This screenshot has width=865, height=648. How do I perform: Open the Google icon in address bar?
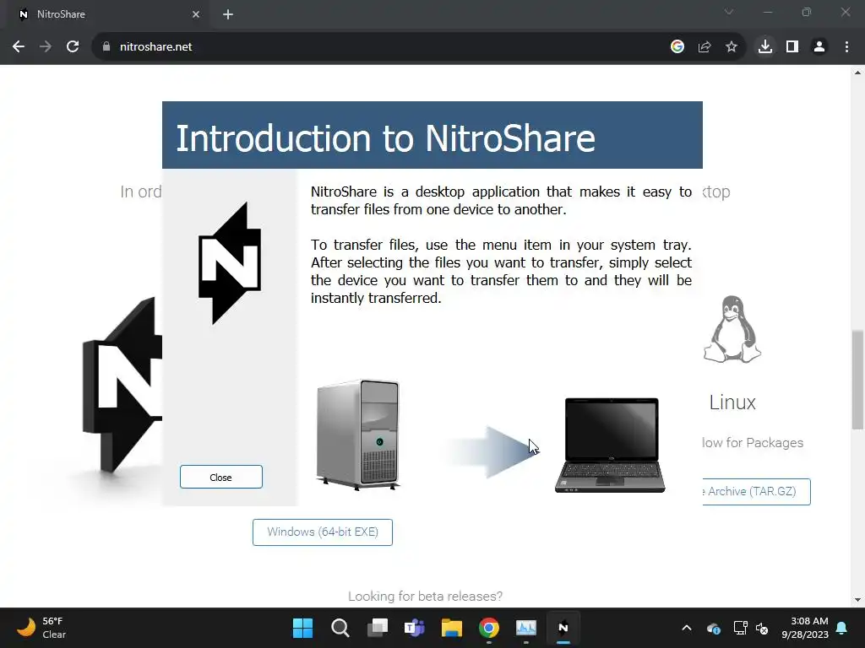coord(677,47)
